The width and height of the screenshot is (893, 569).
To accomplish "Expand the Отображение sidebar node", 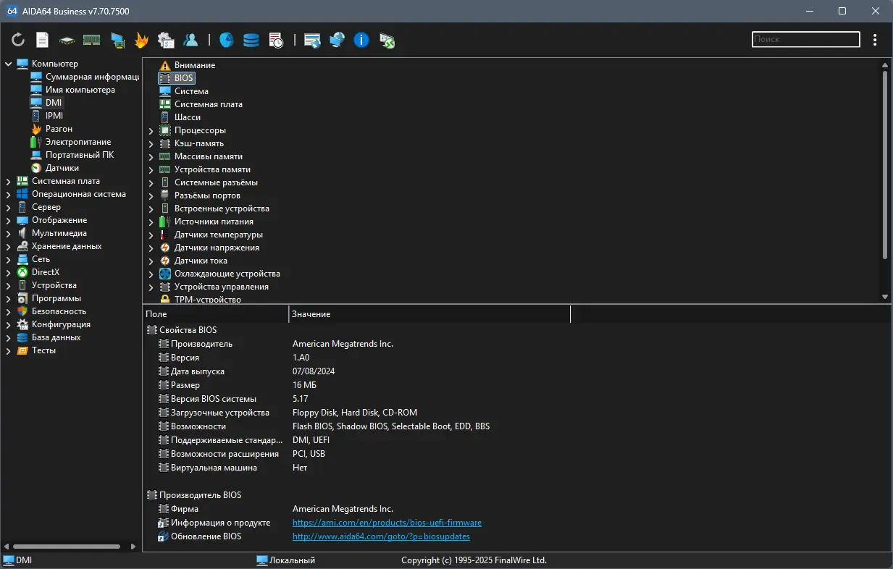I will point(8,220).
